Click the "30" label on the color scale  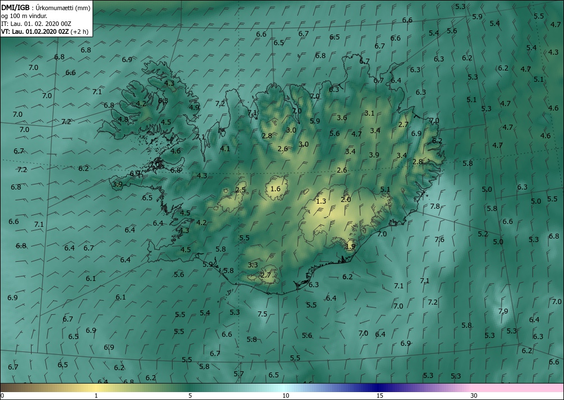(474, 395)
